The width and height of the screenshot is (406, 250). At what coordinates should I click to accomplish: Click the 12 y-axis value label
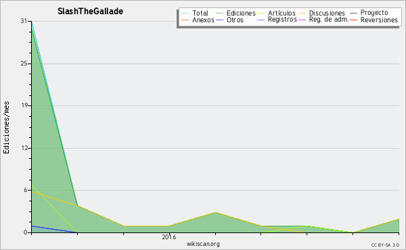point(24,148)
